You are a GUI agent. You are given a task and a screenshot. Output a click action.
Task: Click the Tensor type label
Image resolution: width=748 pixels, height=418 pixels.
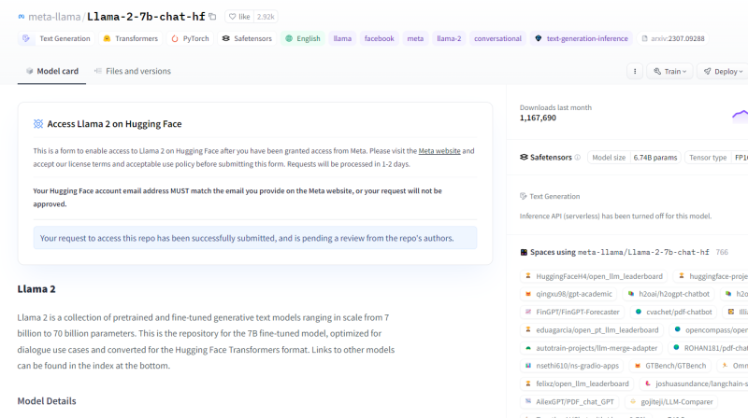pyautogui.click(x=708, y=158)
